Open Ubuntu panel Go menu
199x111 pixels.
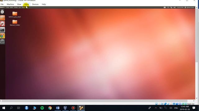point(20,7)
